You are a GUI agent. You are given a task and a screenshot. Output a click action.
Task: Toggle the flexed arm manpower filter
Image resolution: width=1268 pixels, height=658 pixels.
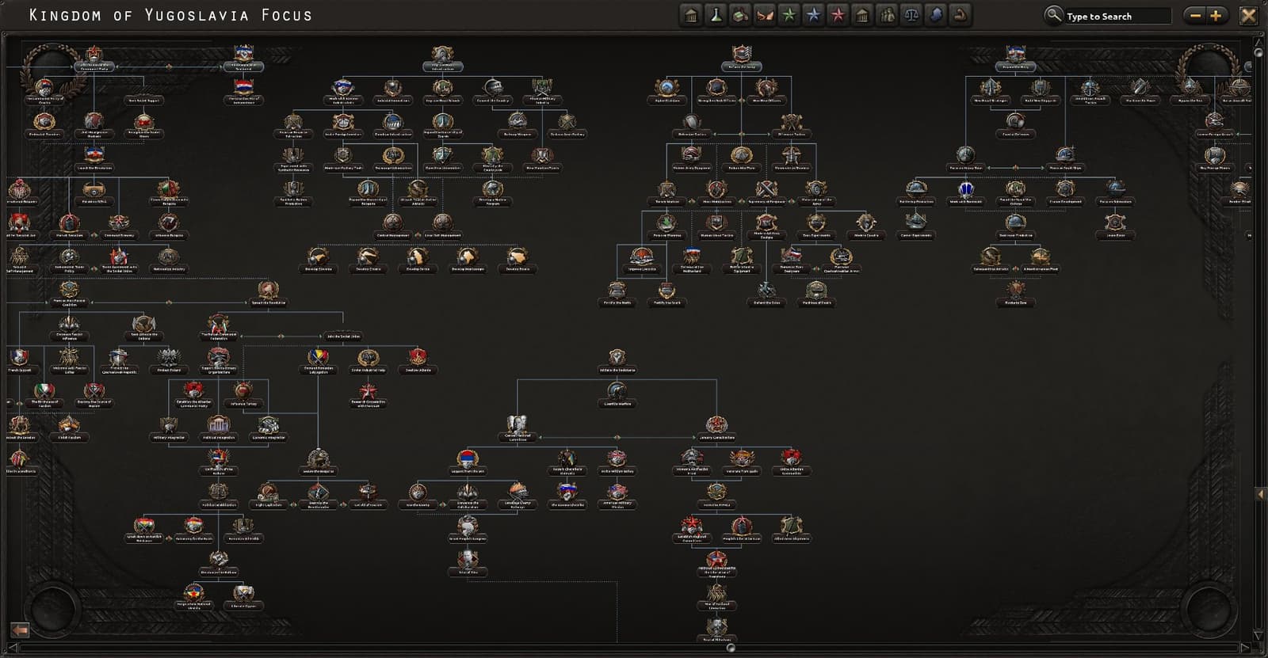pyautogui.click(x=960, y=15)
